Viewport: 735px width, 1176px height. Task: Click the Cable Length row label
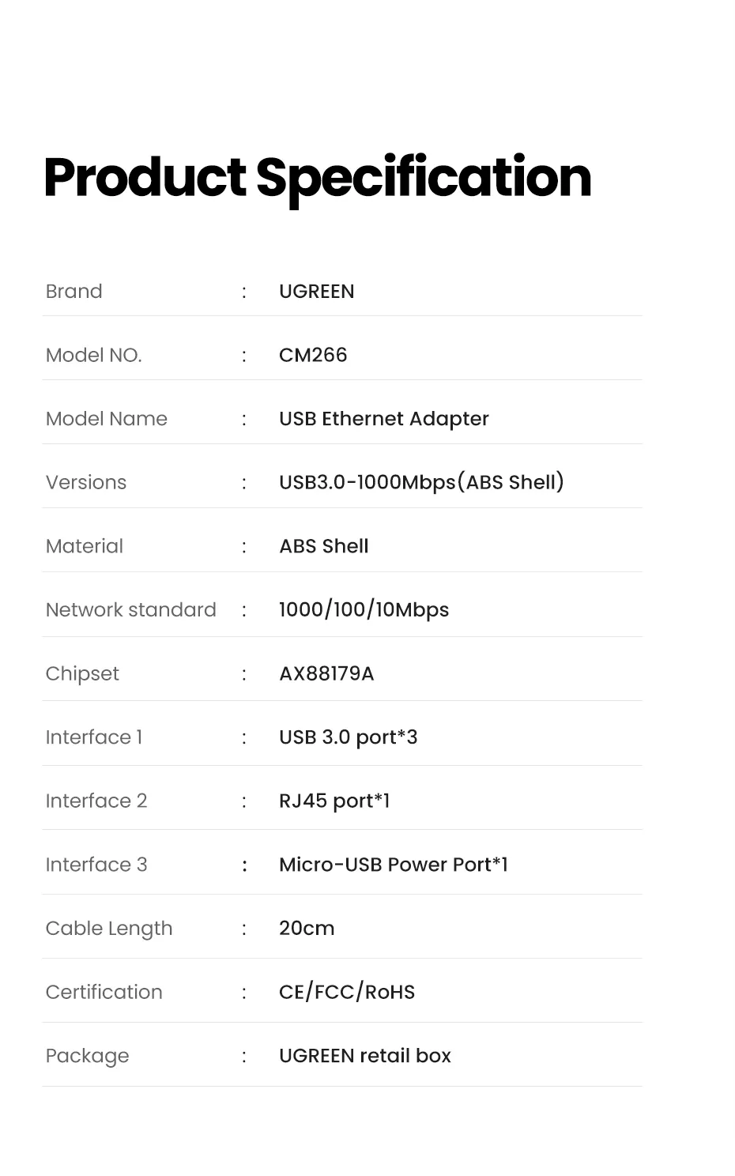108,929
